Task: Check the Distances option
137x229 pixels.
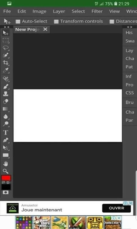Action: [x=112, y=22]
